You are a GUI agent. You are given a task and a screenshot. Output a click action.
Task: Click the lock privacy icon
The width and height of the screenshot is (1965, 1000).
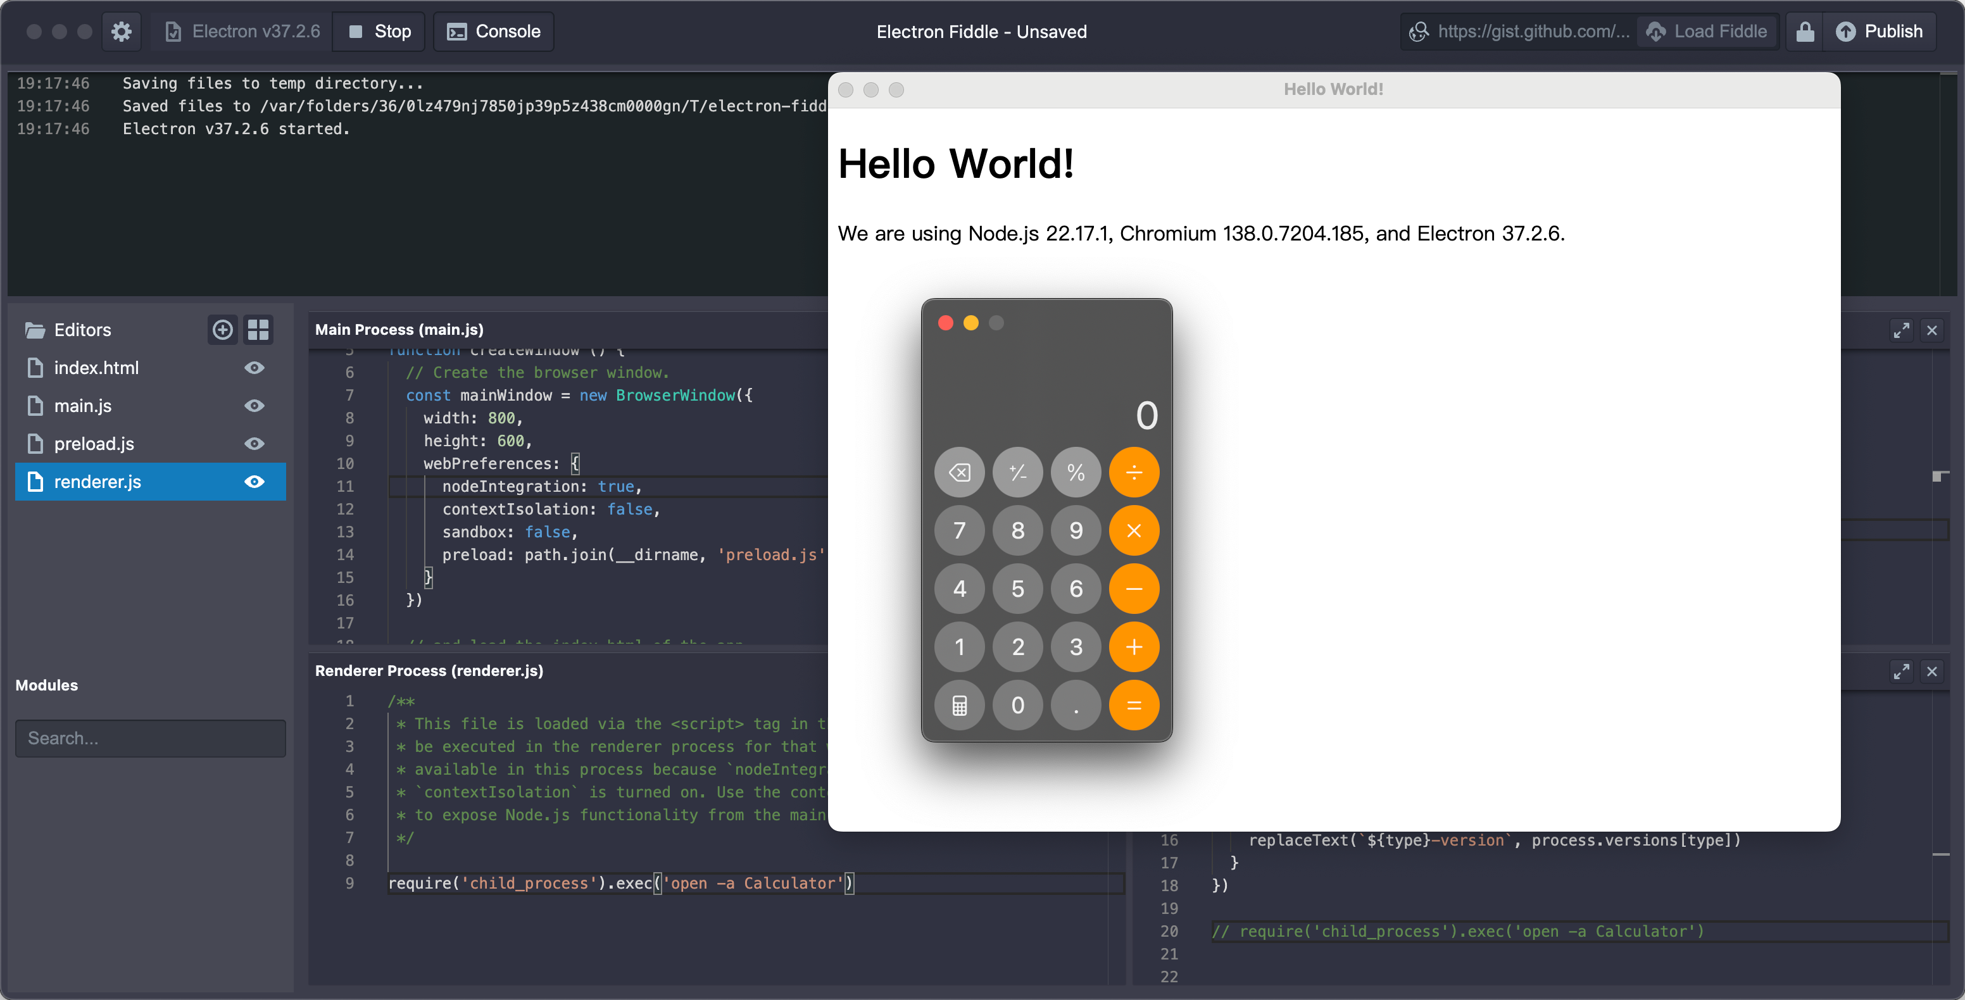click(x=1805, y=31)
